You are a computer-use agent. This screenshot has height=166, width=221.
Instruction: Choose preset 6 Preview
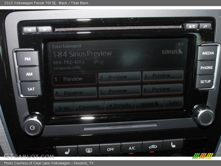pyautogui.click(x=163, y=89)
